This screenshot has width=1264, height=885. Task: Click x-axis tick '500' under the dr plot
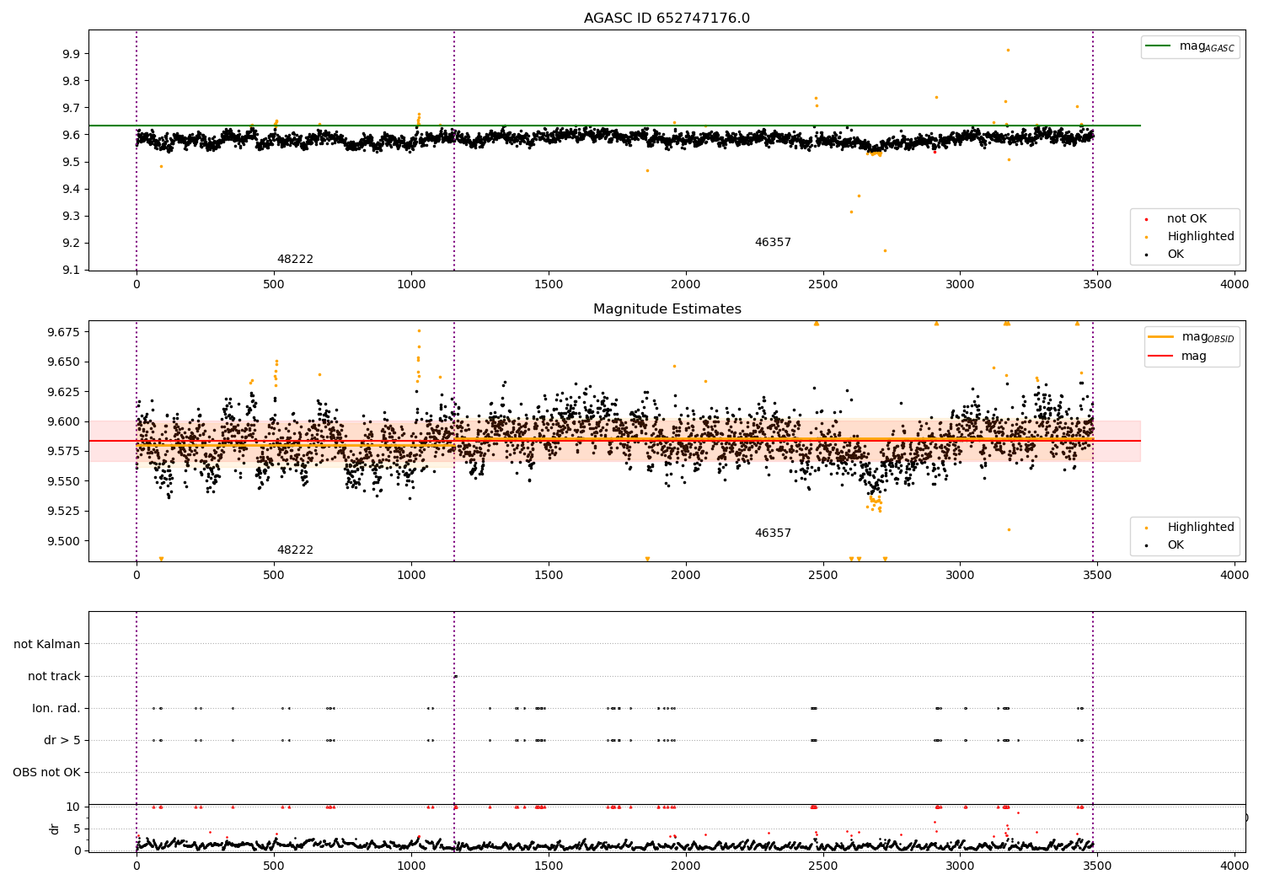pos(274,865)
